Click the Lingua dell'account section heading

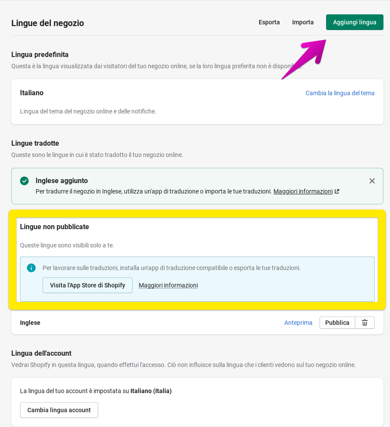41,353
